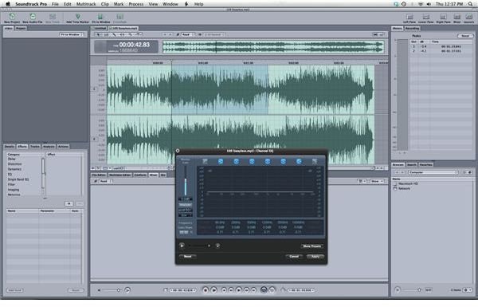Open the Mixer toolbar icon
The width and height of the screenshot is (478, 307).
click(x=457, y=17)
